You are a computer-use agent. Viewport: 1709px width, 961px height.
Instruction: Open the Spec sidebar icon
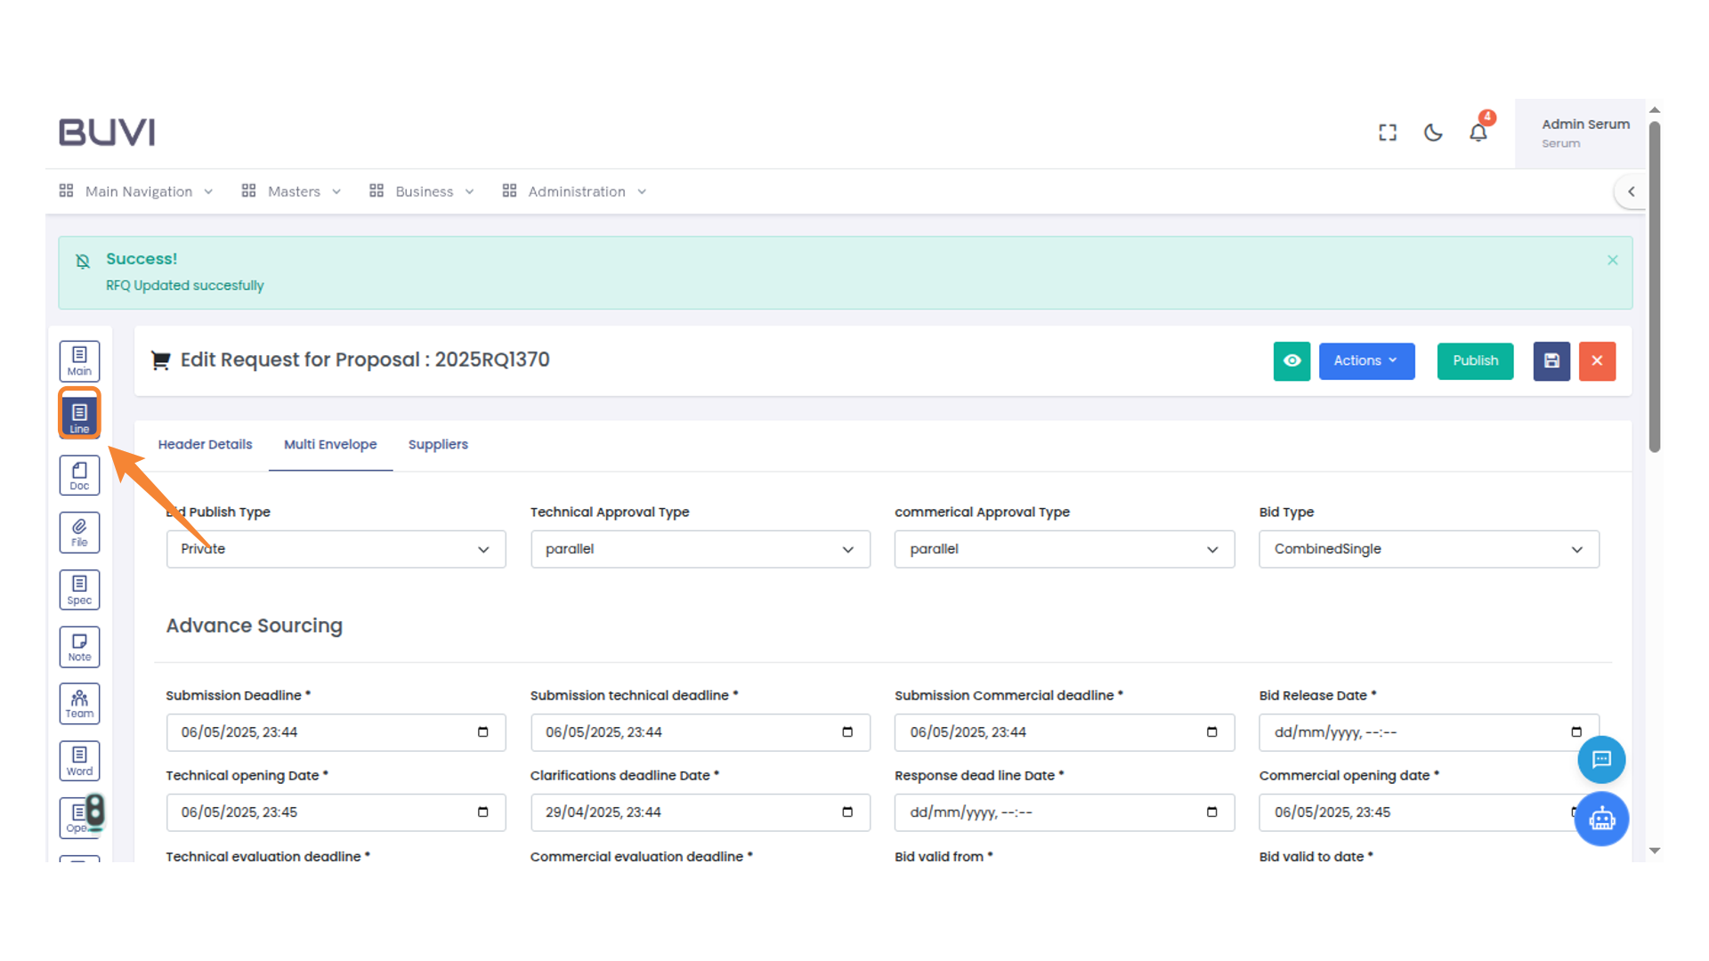tap(79, 589)
